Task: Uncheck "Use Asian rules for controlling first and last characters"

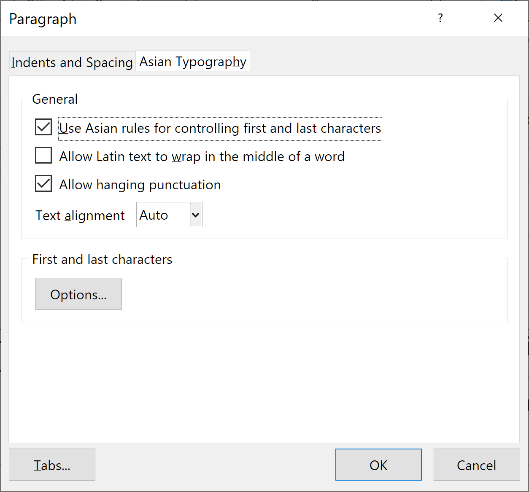Action: 43,127
